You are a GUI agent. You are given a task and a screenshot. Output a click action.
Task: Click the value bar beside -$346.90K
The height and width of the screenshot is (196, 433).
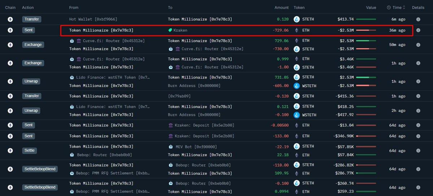[366, 136]
